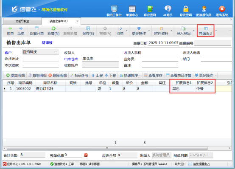The image size is (235, 169).
Task: Click 扫码(F4) scan code button
Action: pos(79,75)
